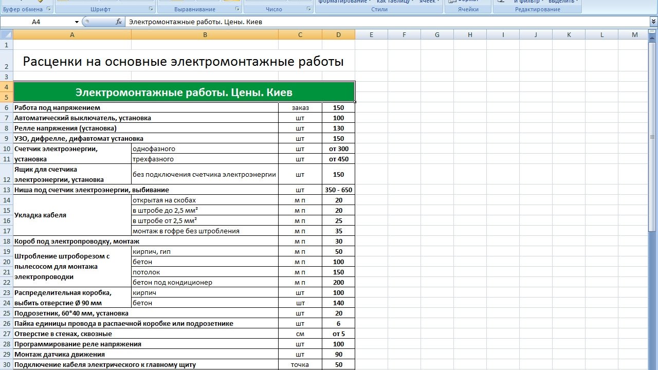658x370 pixels.
Task: Select cell 'Ниша под счетчик электроэнергии, выбивание'
Action: point(145,190)
